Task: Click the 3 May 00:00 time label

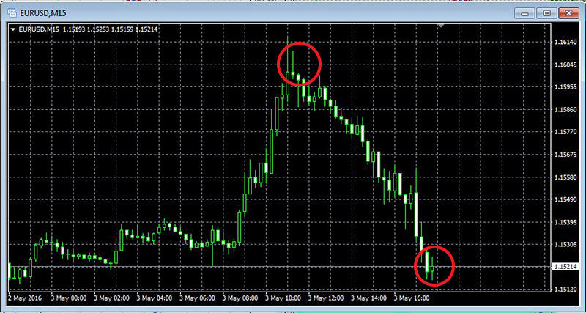Action: coord(68,298)
